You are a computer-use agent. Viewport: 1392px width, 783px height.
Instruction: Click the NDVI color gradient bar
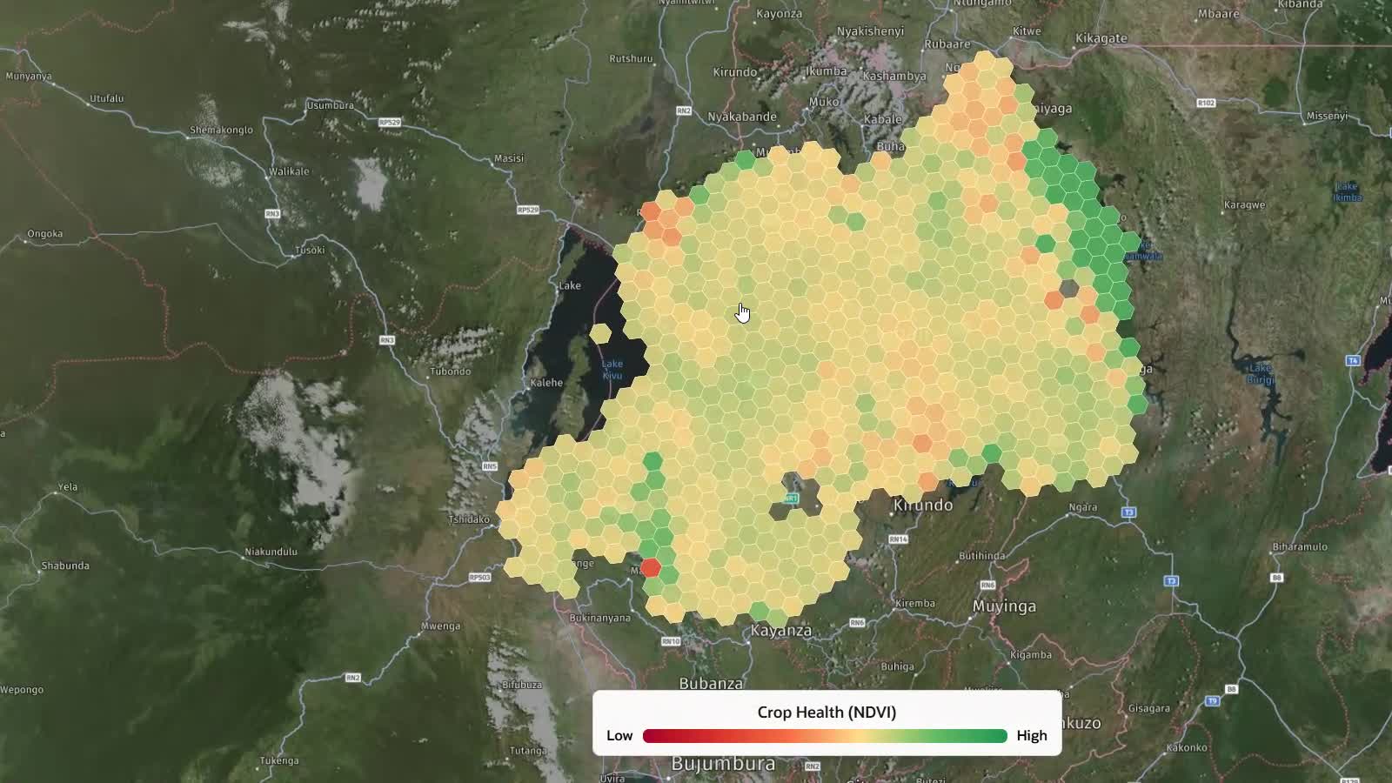click(825, 736)
